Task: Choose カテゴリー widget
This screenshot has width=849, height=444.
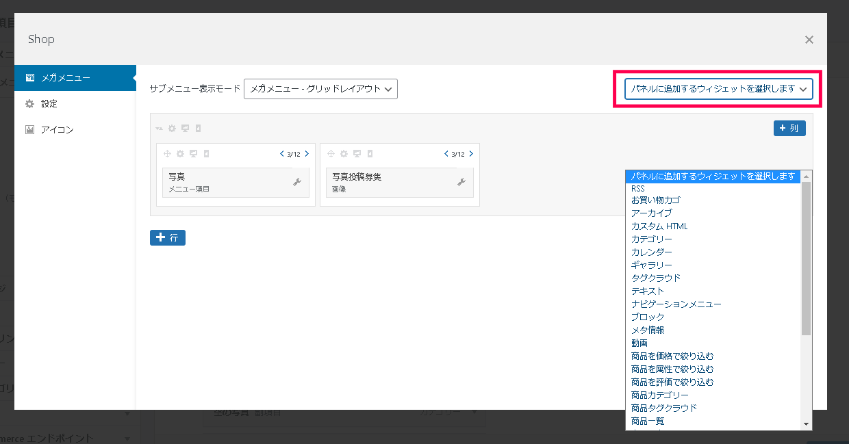Action: click(x=713, y=239)
